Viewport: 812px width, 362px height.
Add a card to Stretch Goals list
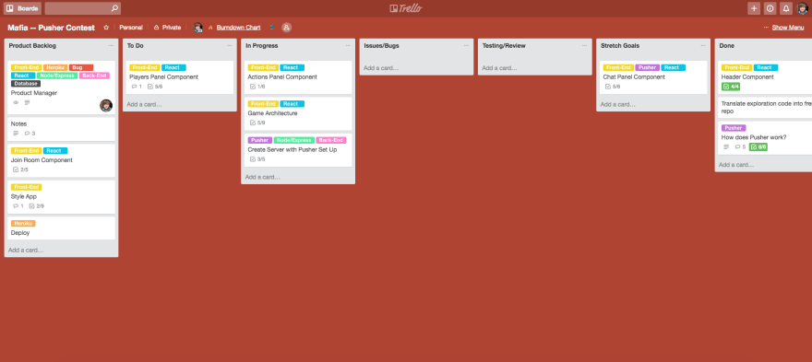click(618, 104)
